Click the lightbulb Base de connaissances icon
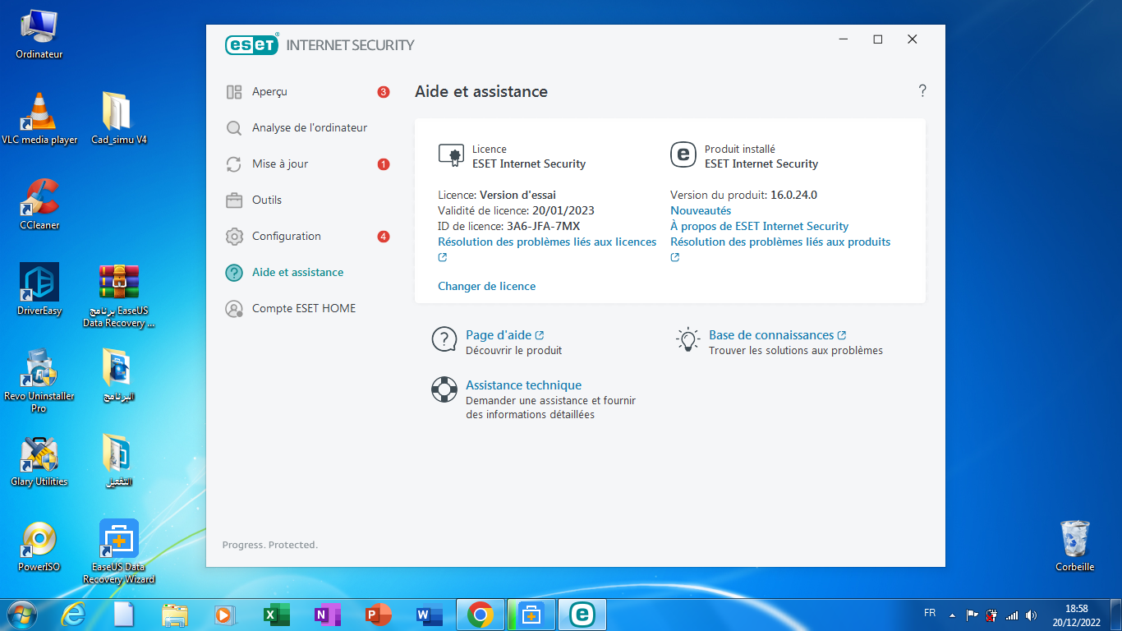 687,339
